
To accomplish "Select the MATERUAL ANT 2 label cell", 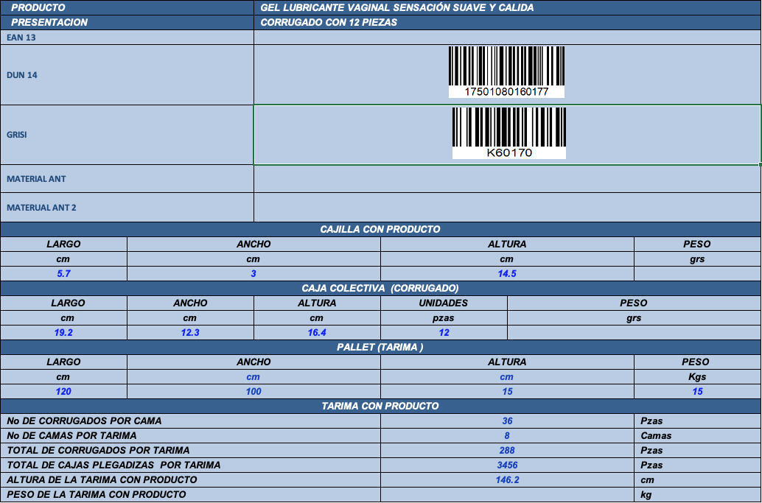I will coord(127,208).
